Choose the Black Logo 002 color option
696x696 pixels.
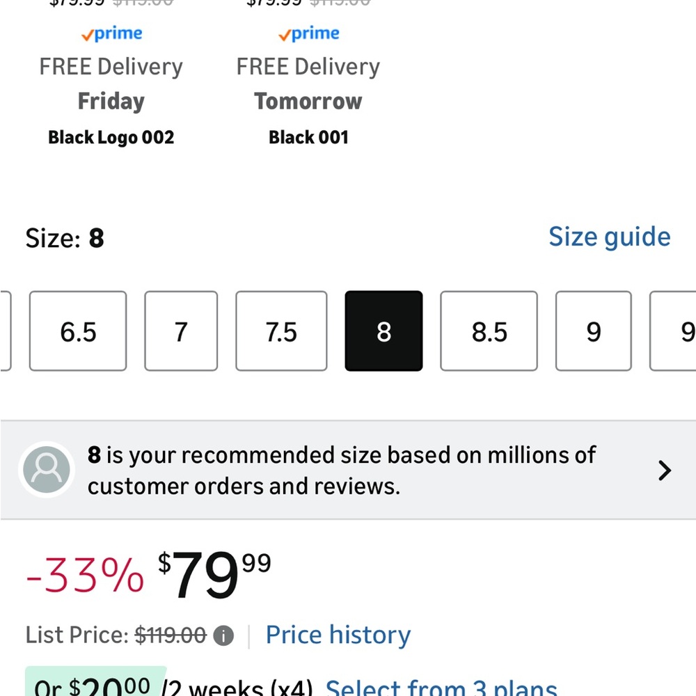tap(111, 137)
